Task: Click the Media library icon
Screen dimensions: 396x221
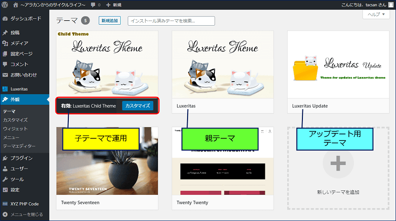Action: (x=5, y=44)
